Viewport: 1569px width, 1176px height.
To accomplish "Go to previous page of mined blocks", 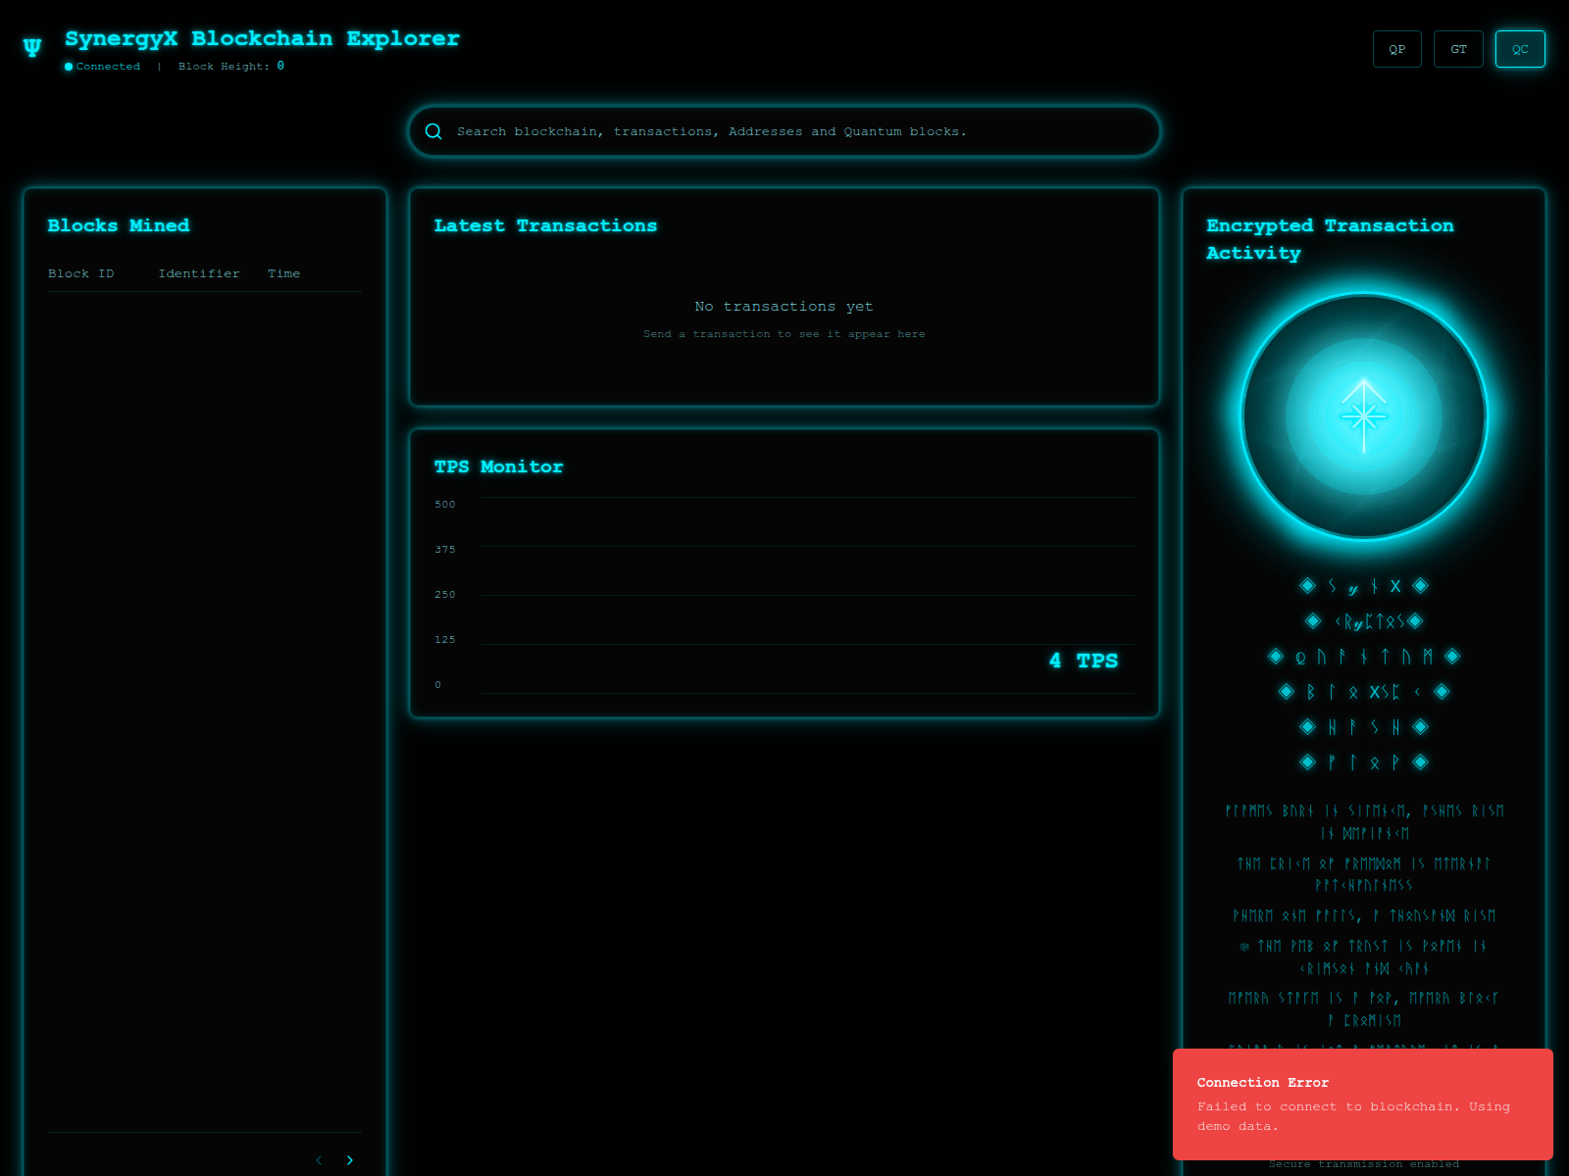I will [319, 1160].
